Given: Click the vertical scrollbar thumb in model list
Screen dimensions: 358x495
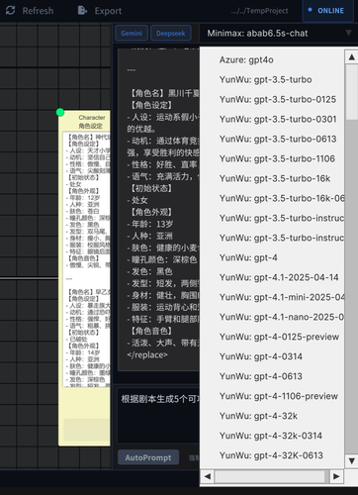Looking at the screenshot, I should click(x=352, y=92).
